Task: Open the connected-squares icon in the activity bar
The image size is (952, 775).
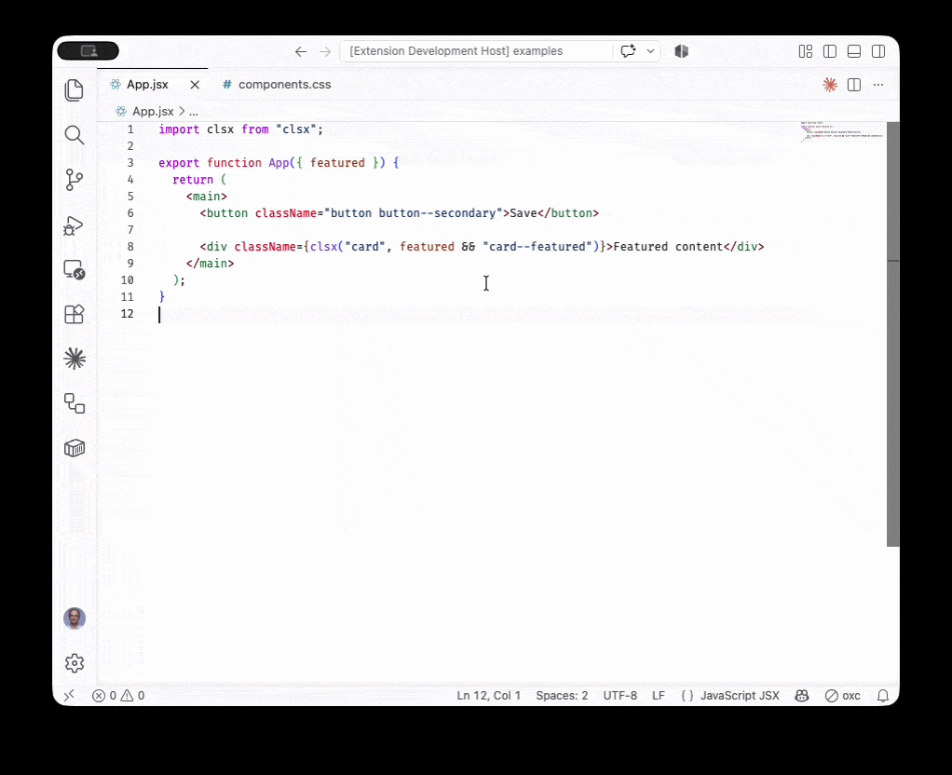Action: click(75, 403)
